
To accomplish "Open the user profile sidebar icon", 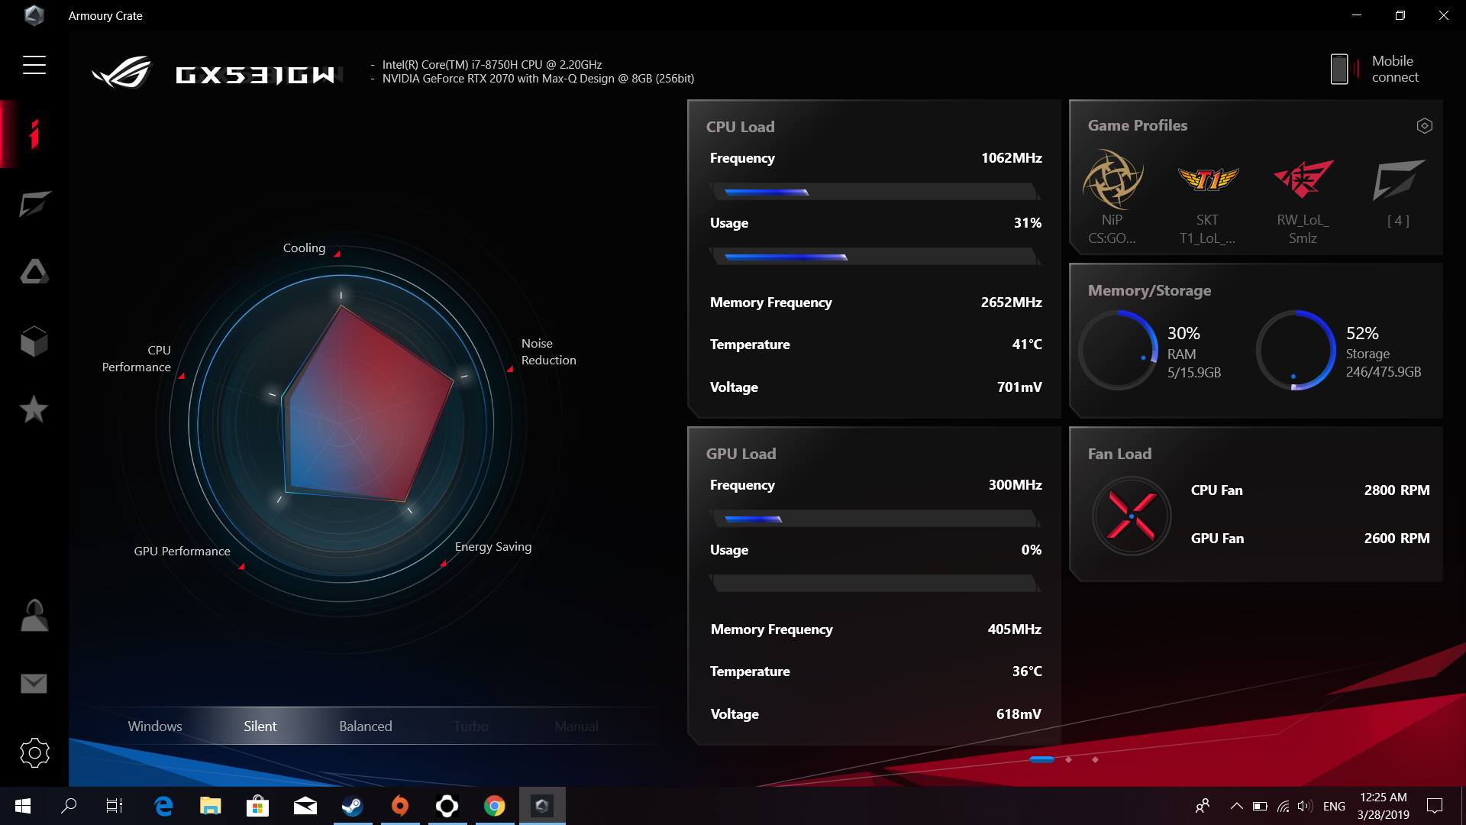I will [34, 615].
